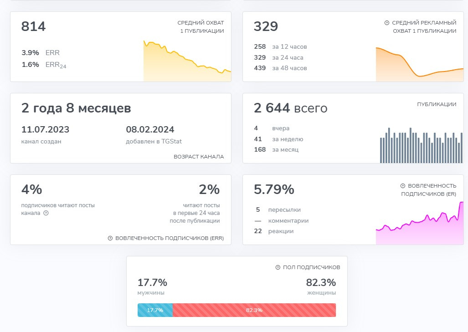Click help icon beside 'Вовлеченность подписчиков (ERR)'
The height and width of the screenshot is (332, 468).
tap(110, 238)
